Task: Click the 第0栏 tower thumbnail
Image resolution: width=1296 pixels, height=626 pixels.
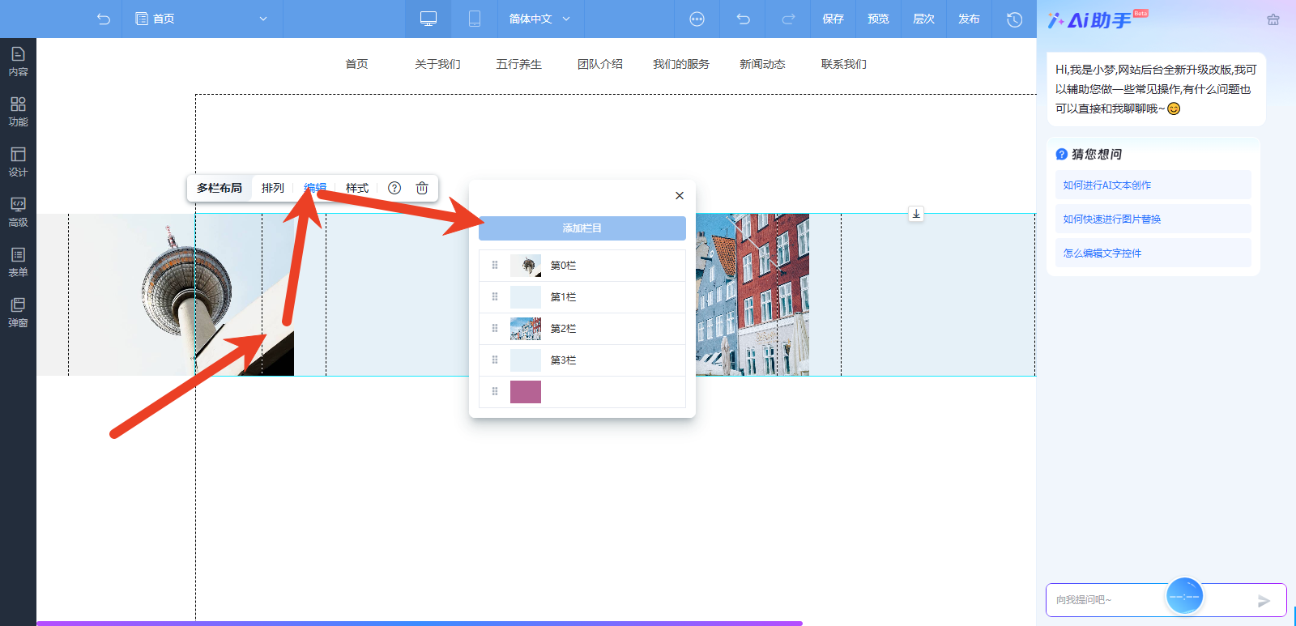Action: (x=526, y=266)
